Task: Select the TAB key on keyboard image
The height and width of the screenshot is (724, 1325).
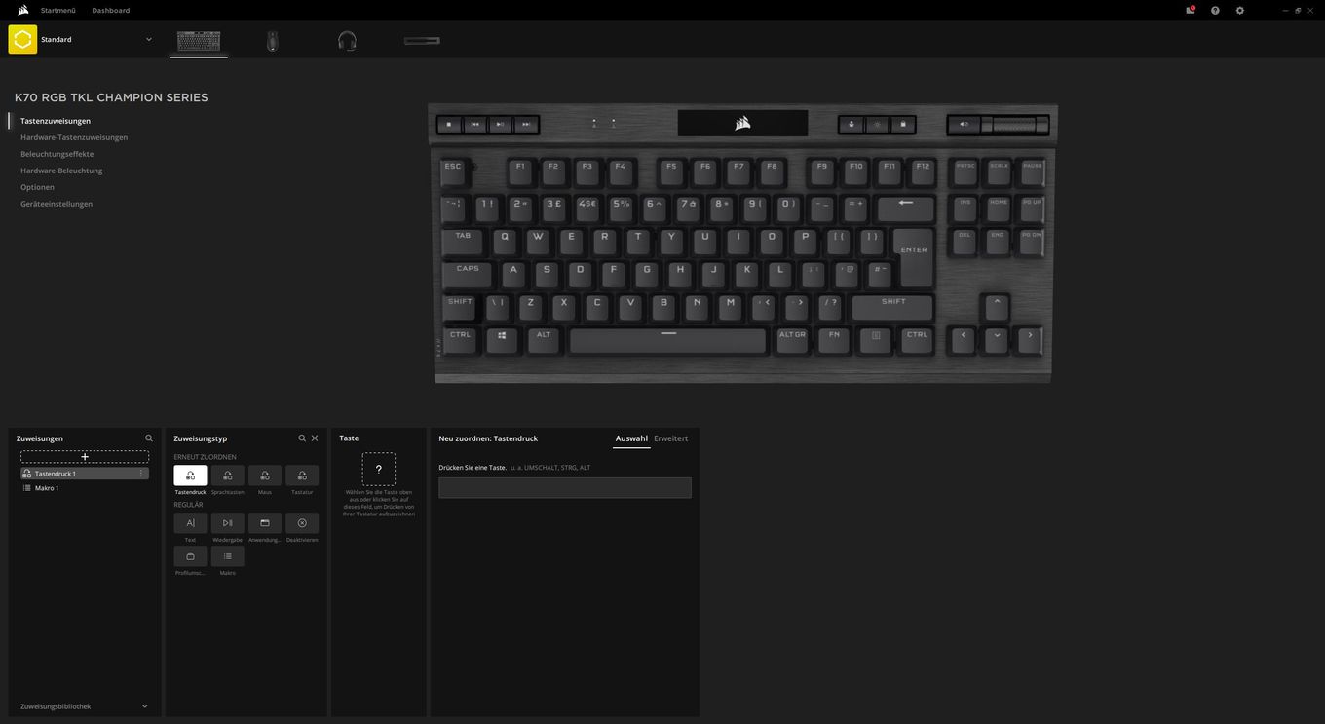Action: (x=463, y=241)
